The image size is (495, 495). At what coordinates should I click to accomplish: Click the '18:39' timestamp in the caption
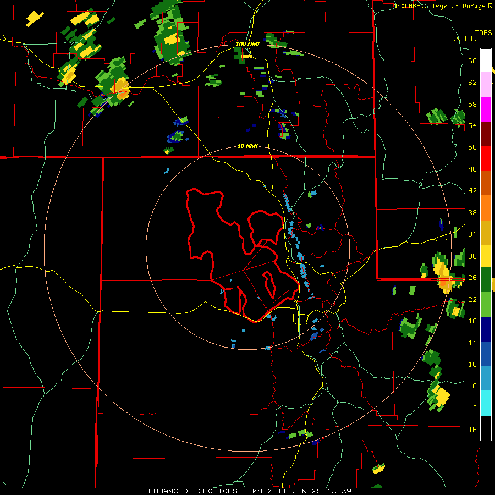[x=339, y=491]
